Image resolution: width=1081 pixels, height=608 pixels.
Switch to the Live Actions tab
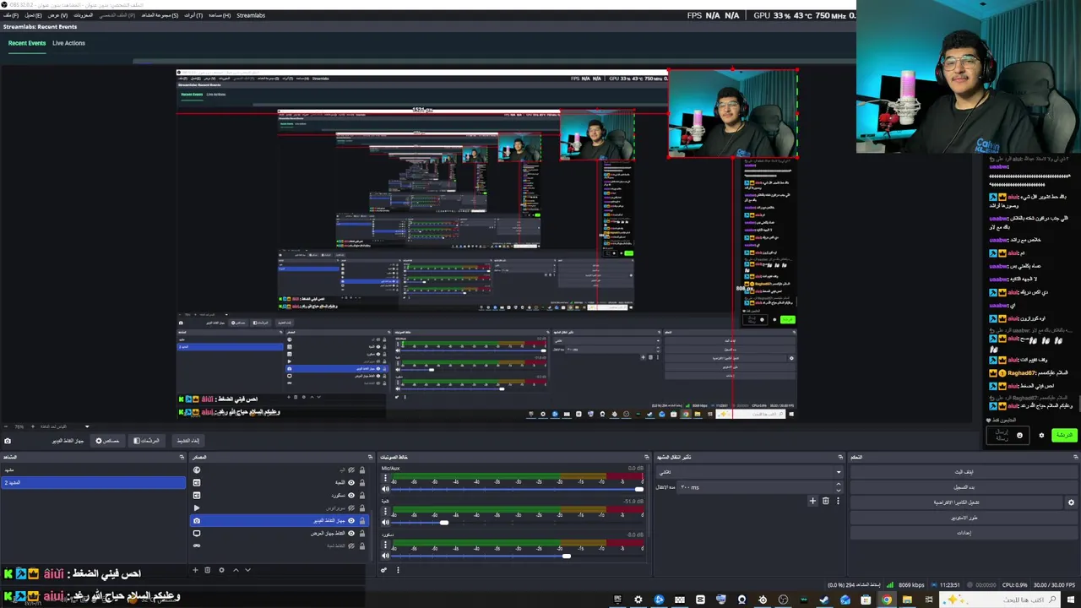point(68,43)
